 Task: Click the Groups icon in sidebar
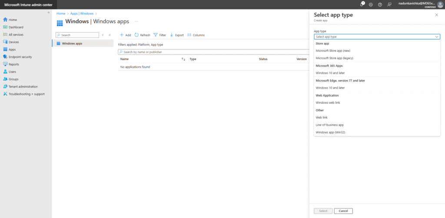(x=5, y=79)
